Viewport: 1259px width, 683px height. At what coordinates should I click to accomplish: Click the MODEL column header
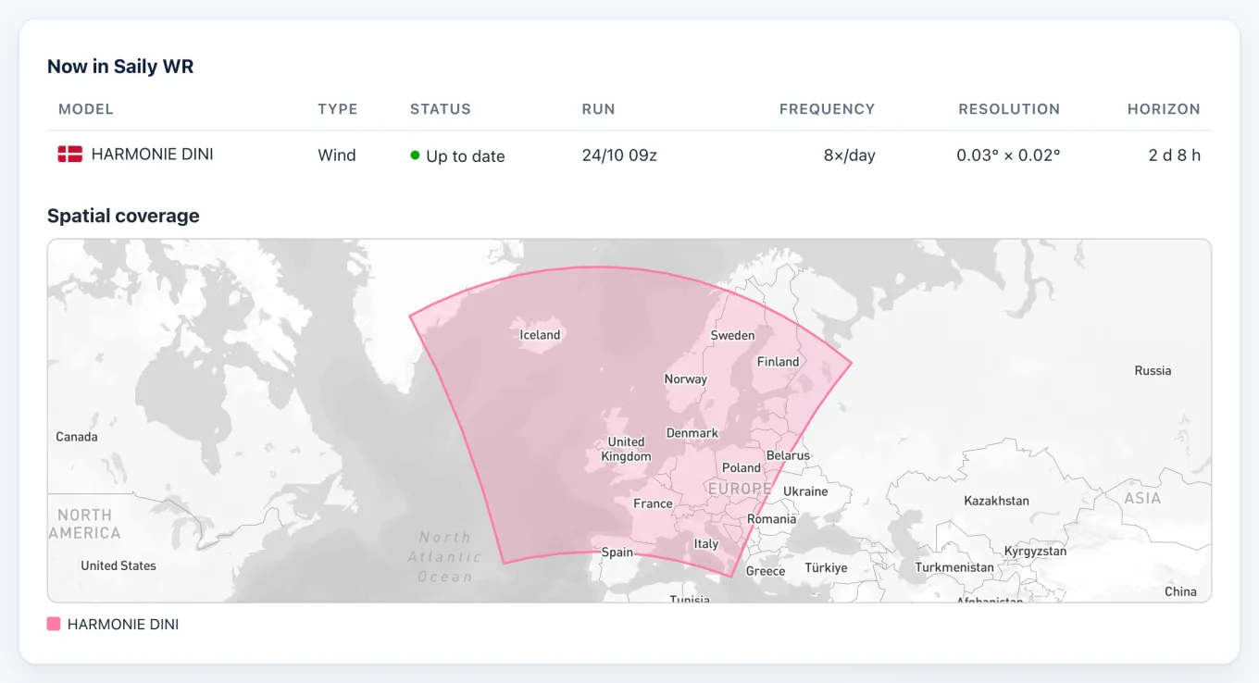[x=86, y=109]
